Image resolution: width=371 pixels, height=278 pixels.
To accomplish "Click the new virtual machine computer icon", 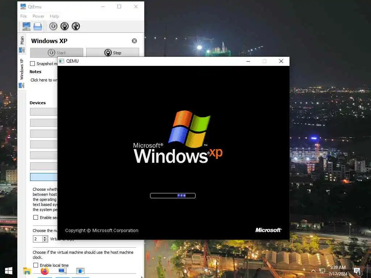I will (x=26, y=26).
